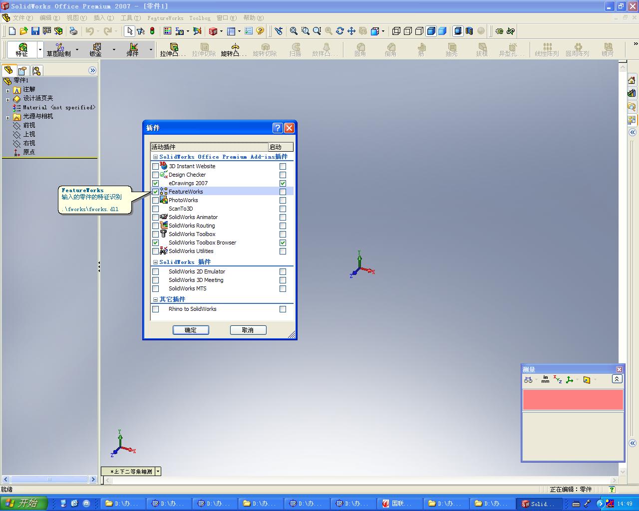Open the 工具(T) menu
Image resolution: width=639 pixels, height=511 pixels.
click(130, 18)
